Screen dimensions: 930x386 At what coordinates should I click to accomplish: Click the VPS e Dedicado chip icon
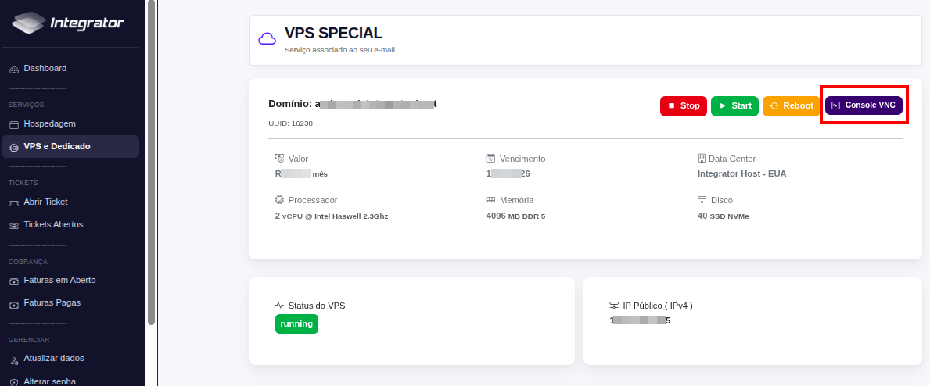click(14, 147)
